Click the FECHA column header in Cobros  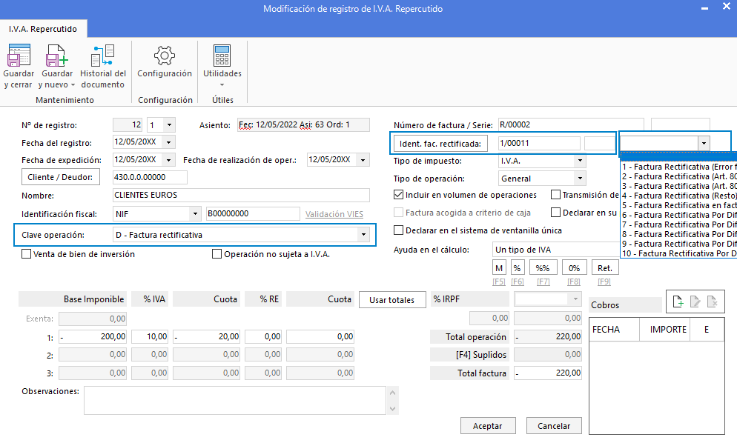[615, 330]
